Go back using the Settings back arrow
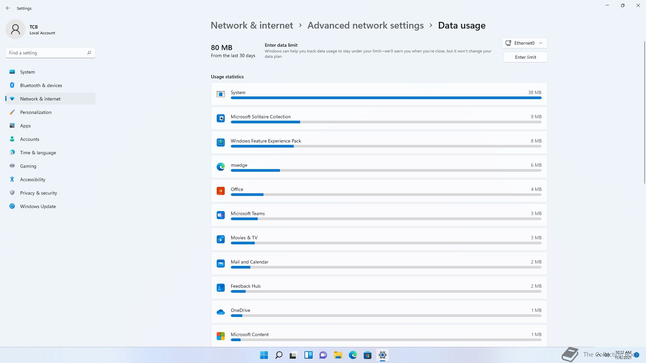646x363 pixels. pos(8,8)
